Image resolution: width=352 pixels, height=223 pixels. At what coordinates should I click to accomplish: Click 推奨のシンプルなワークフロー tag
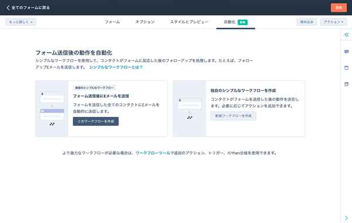[x=94, y=88]
